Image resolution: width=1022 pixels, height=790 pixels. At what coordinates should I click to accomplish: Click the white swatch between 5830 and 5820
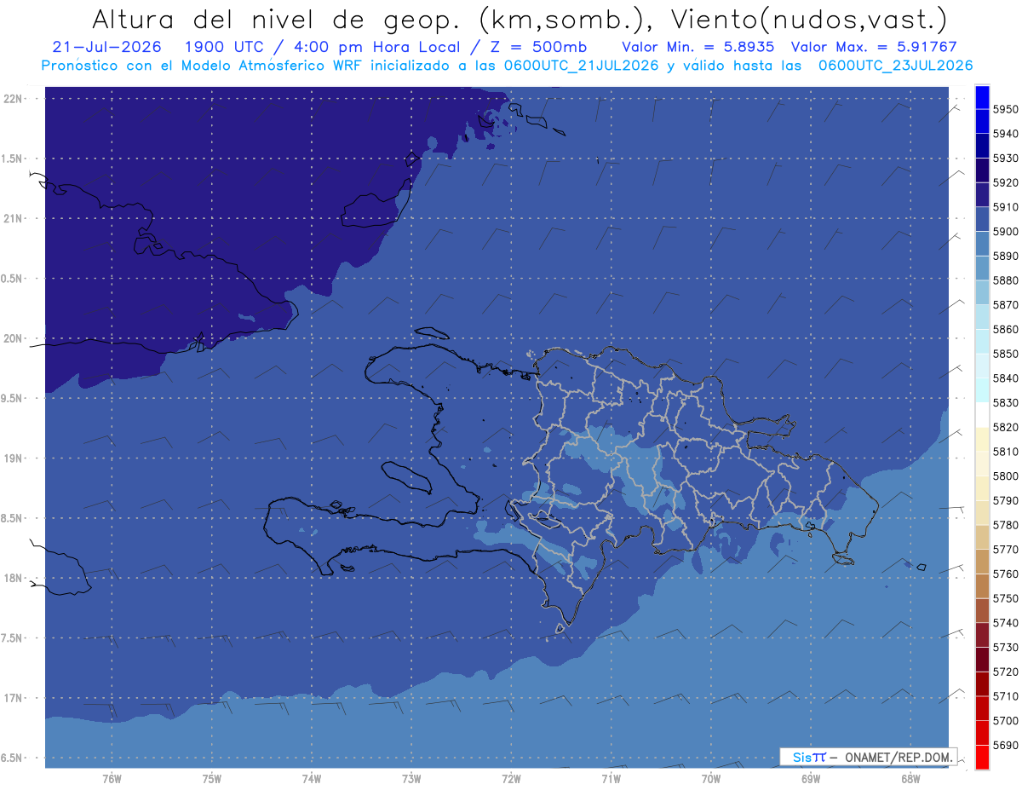(981, 415)
